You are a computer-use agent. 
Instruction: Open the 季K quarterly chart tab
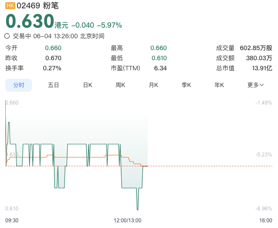click(x=186, y=85)
